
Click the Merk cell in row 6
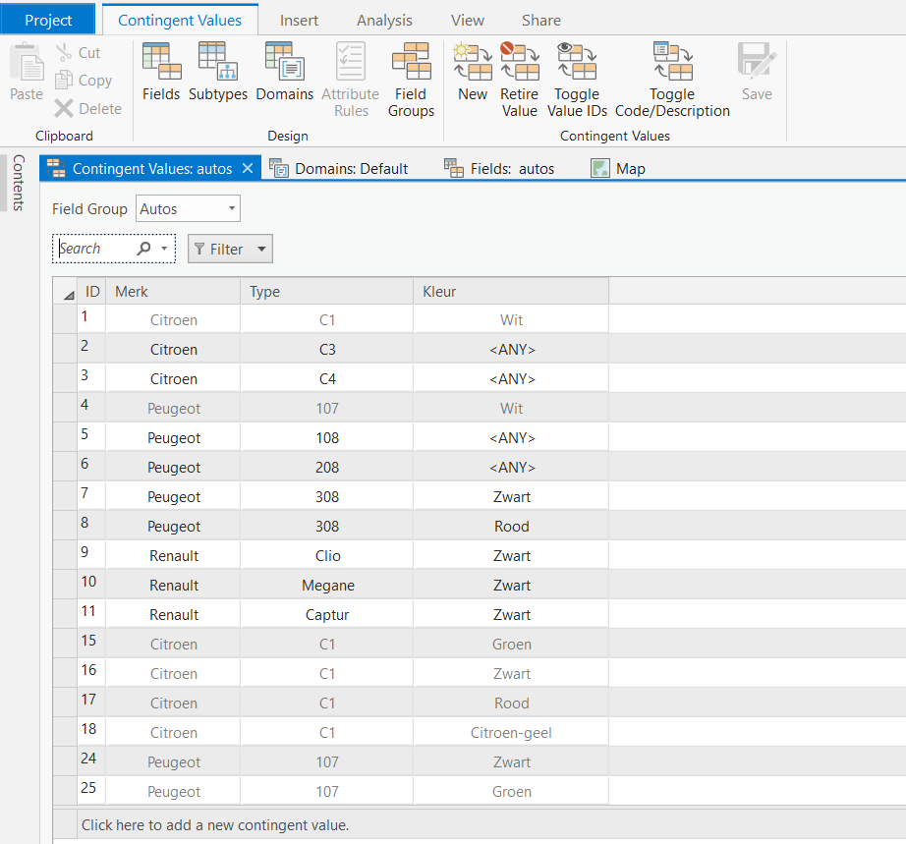(173, 467)
